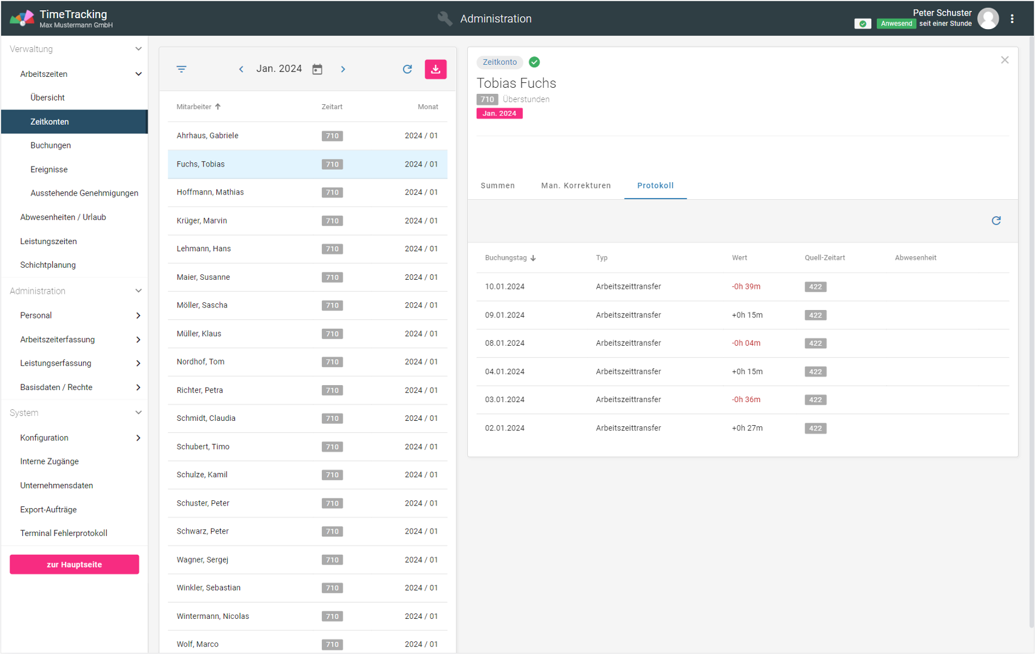Open the calendar date picker
This screenshot has width=1035, height=654.
coord(317,69)
